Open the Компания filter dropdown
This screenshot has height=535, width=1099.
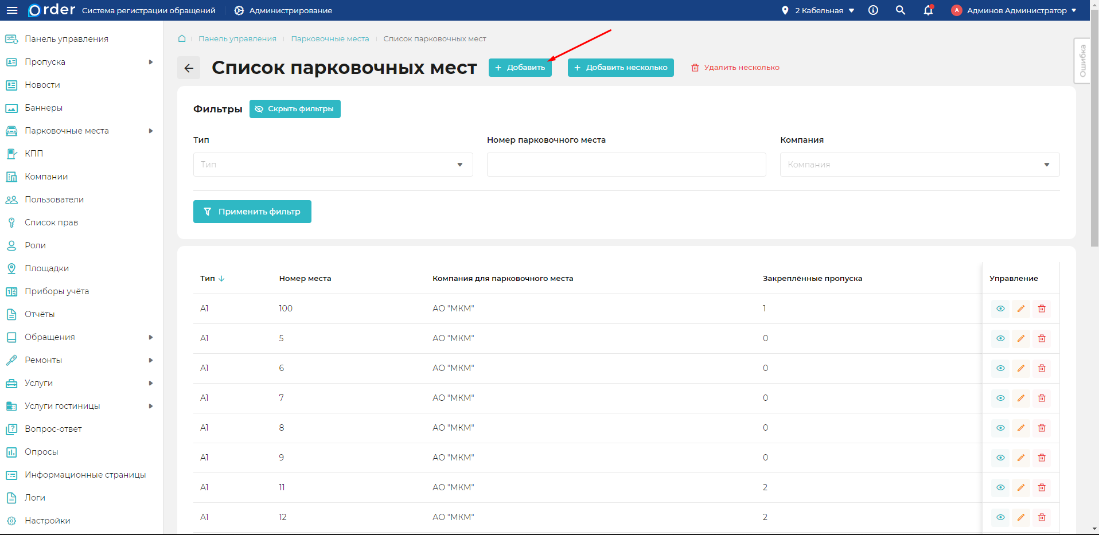point(919,165)
